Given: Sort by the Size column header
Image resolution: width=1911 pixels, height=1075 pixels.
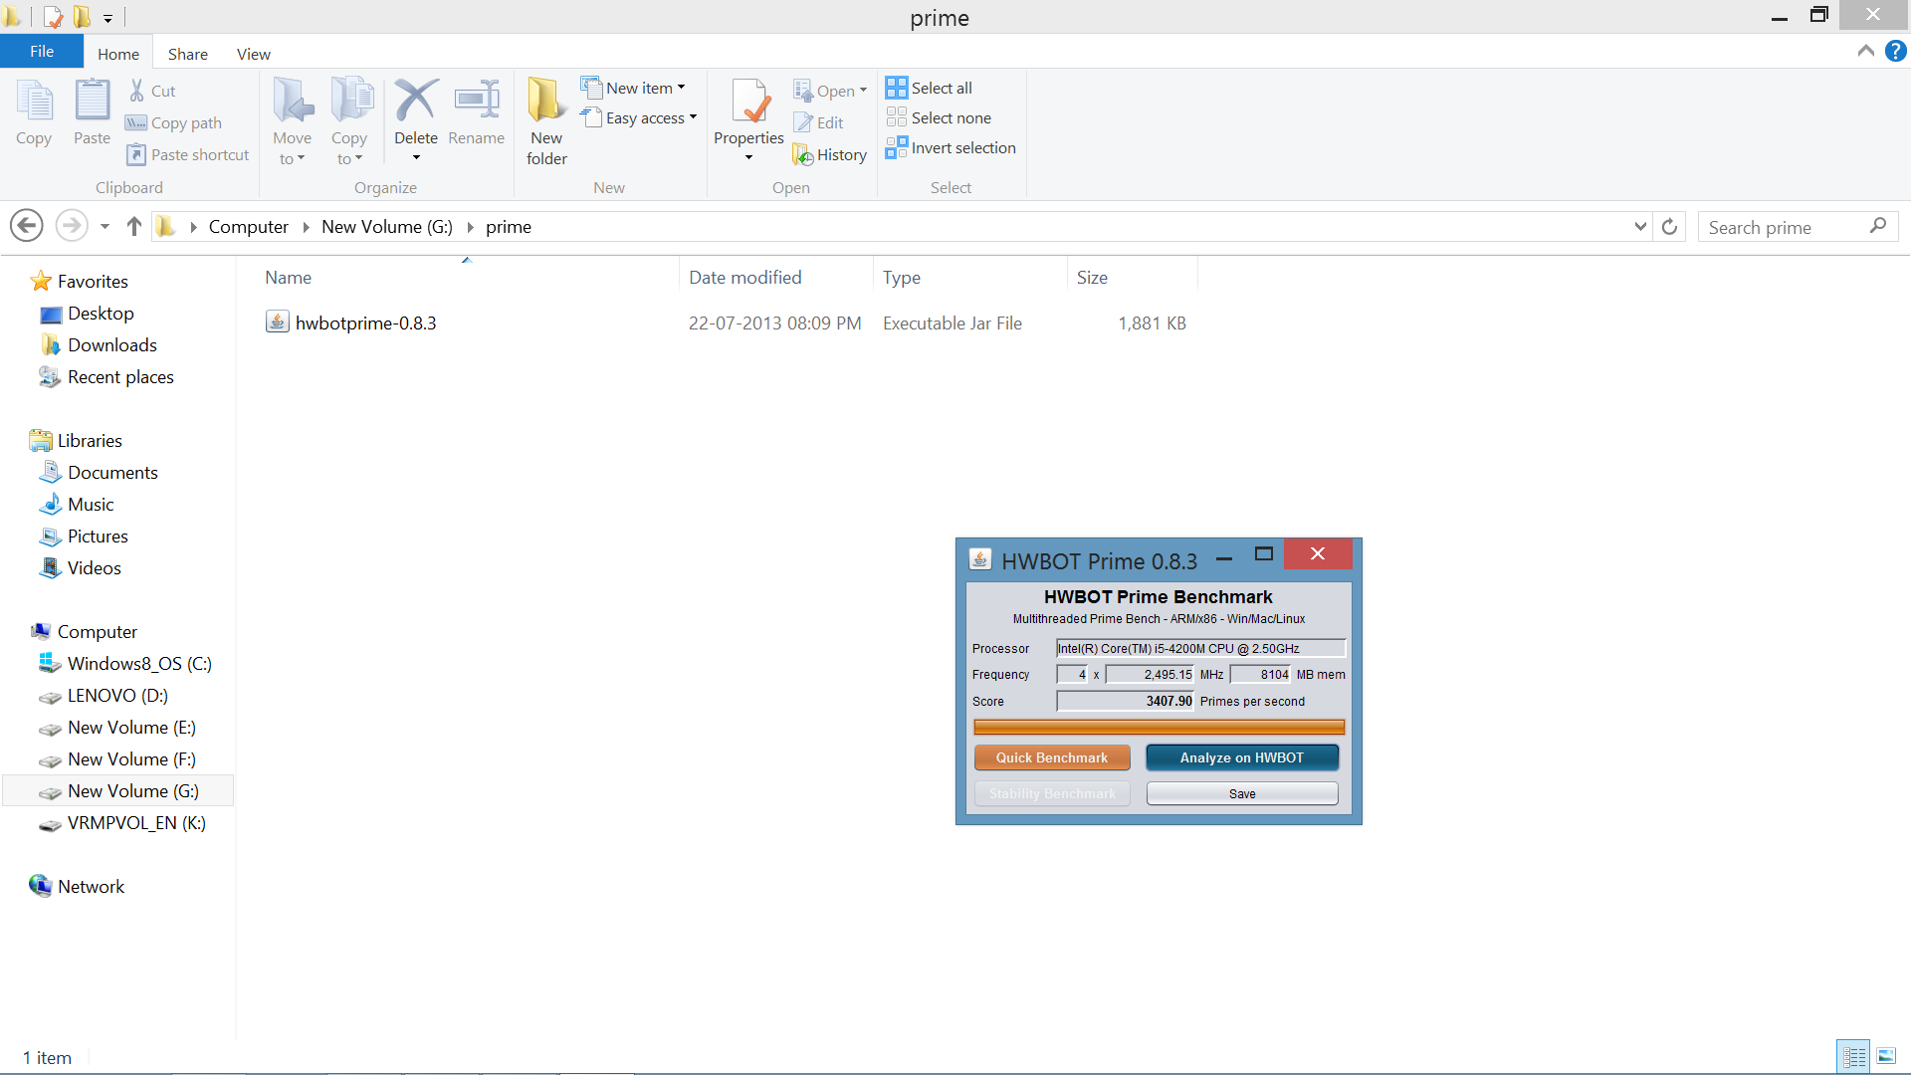Looking at the screenshot, I should pyautogui.click(x=1132, y=278).
